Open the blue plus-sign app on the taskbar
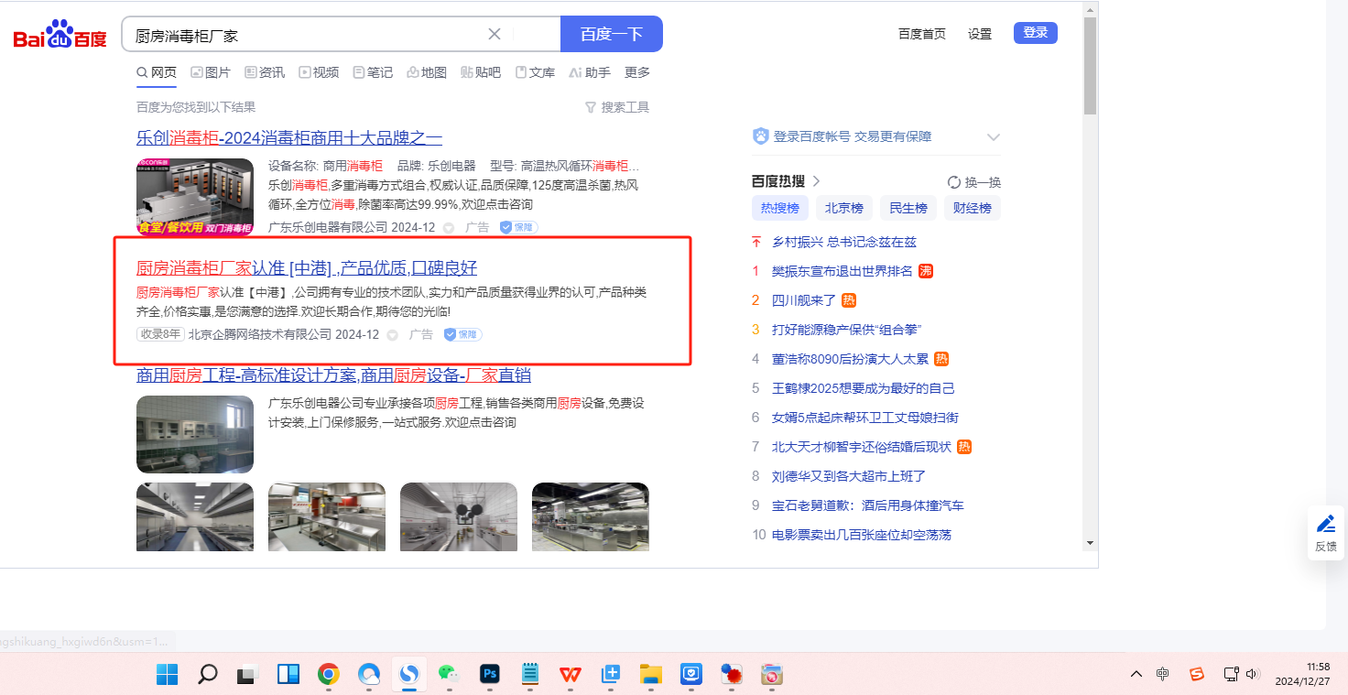Viewport: 1348px width, 695px height. 611,675
